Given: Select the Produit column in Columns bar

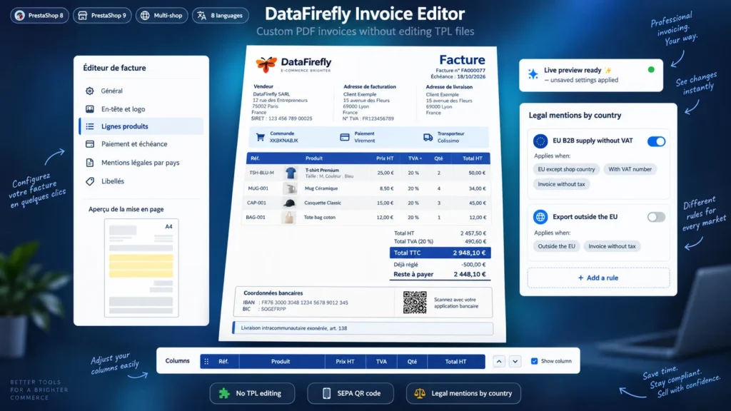Looking at the screenshot, I should [281, 362].
